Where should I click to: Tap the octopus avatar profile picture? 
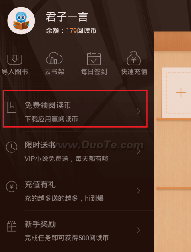[x=21, y=21]
